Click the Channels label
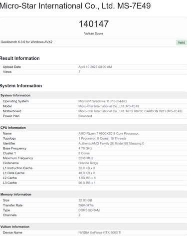This screenshot has height=237, width=187. point(9,215)
